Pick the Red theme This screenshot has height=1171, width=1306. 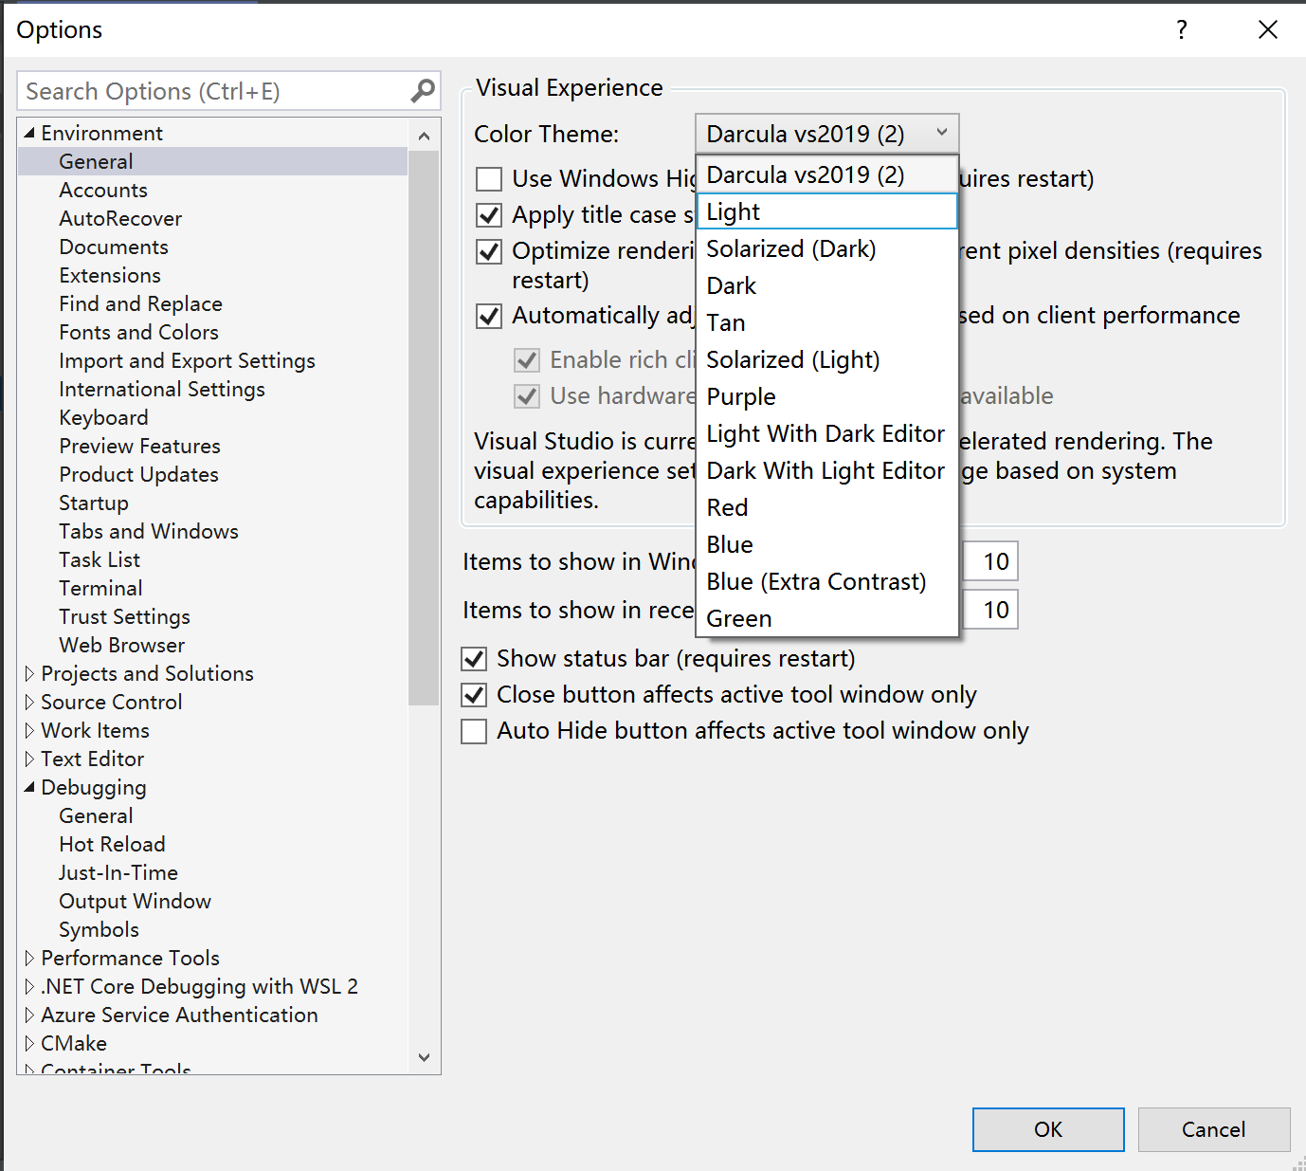point(827,507)
